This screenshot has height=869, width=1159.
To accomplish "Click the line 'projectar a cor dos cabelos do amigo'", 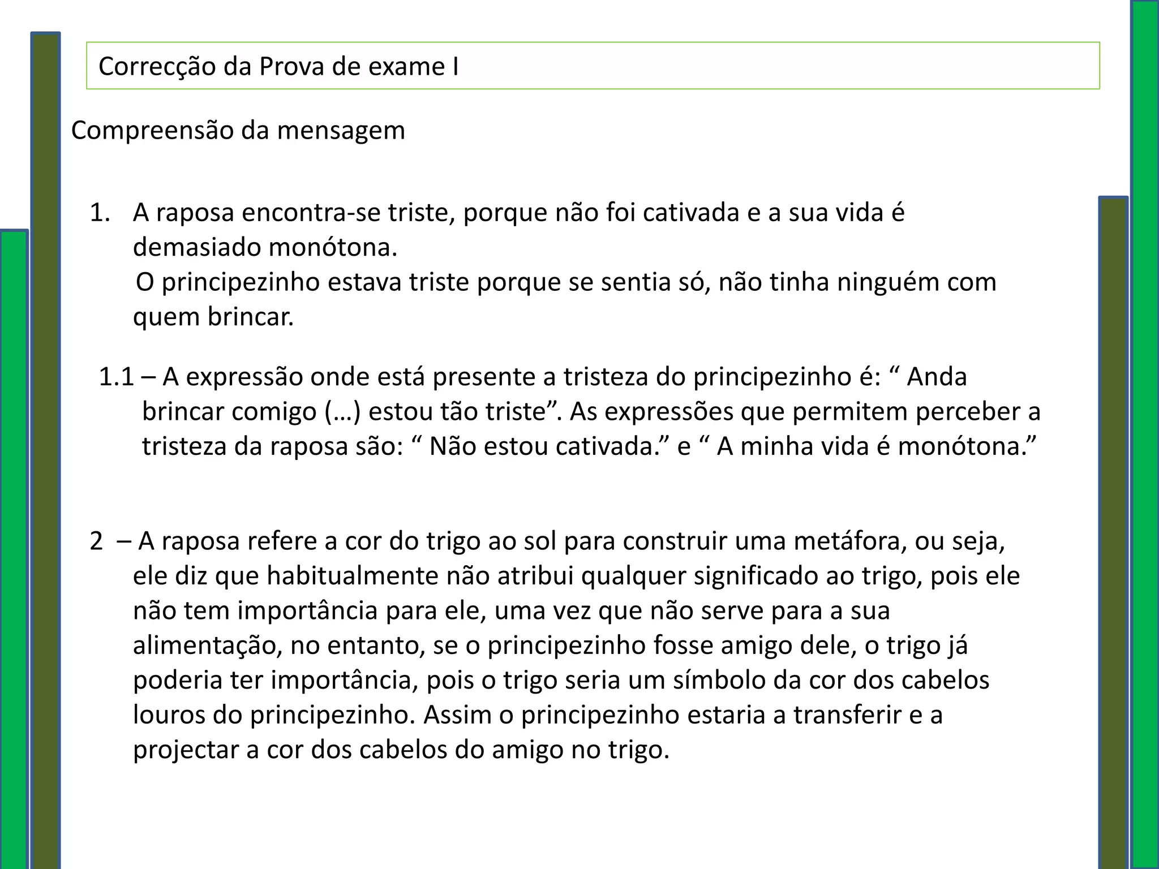I will [x=401, y=750].
